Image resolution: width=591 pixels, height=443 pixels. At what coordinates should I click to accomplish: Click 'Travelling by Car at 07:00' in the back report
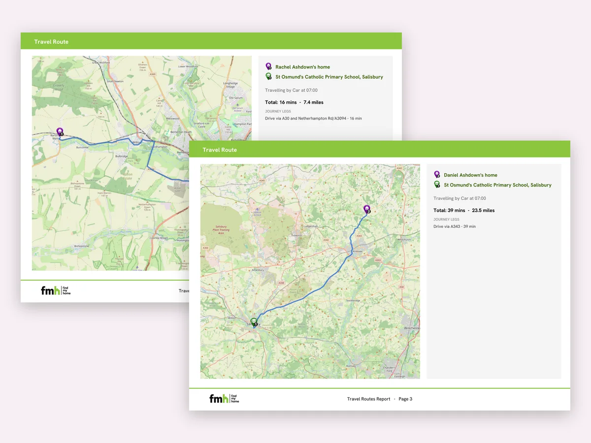pyautogui.click(x=291, y=91)
